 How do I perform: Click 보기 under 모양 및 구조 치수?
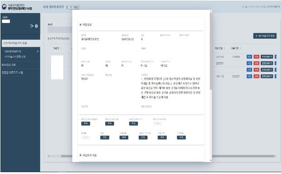pyautogui.click(x=134, y=124)
